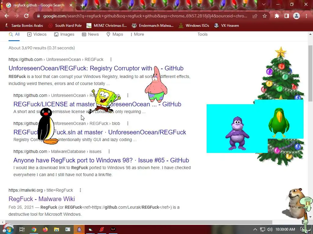The image size is (313, 234).
Task: Switch to the News results tab
Action: pos(90,34)
